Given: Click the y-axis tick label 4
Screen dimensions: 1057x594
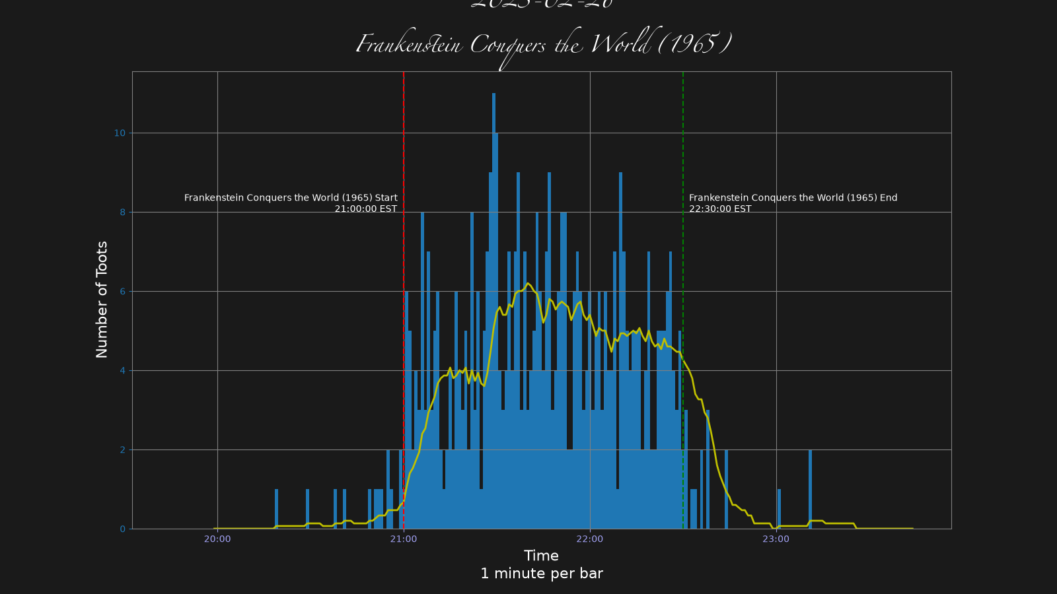Looking at the screenshot, I should click(x=122, y=371).
